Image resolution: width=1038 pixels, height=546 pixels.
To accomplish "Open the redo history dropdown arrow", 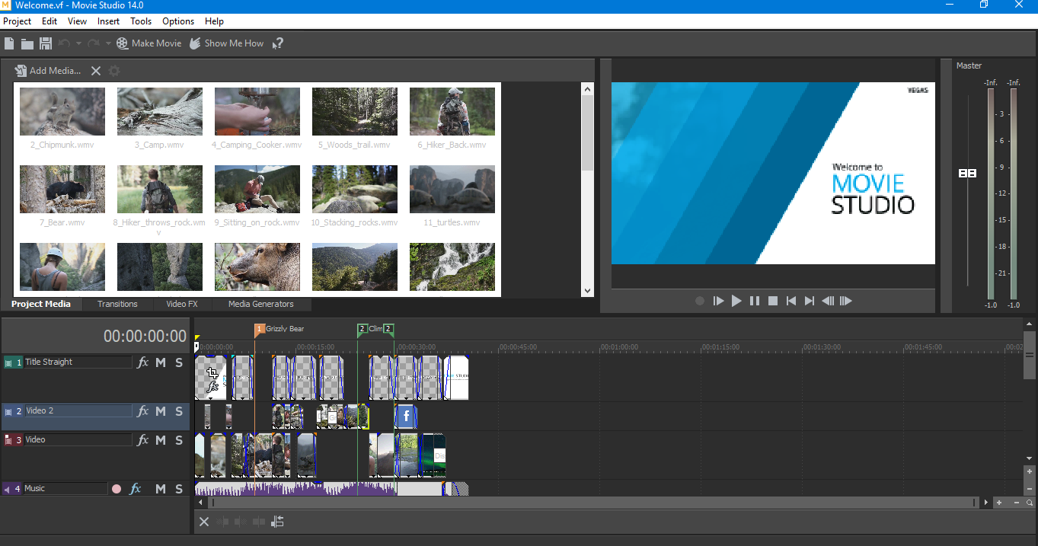I will 108,43.
